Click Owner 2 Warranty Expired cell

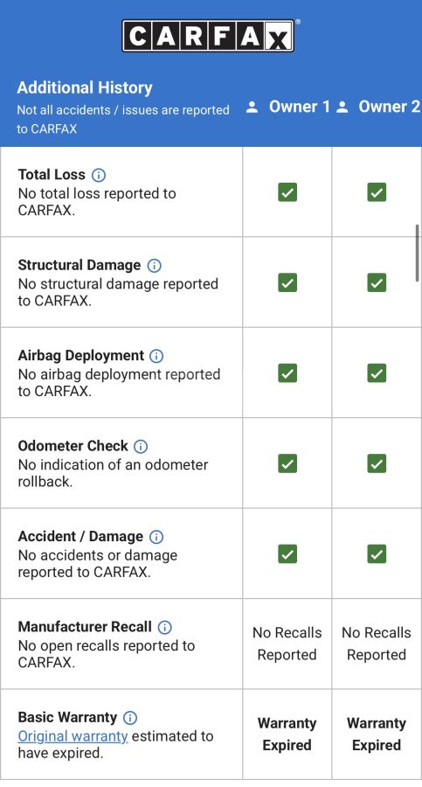tap(377, 734)
